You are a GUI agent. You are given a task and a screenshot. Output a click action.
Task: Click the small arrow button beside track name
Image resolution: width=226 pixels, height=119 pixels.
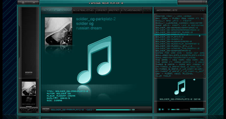(46, 110)
